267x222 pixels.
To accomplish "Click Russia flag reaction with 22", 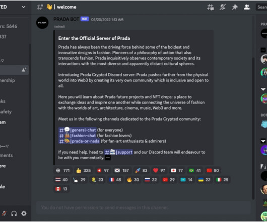I will pyautogui.click(x=151, y=180).
